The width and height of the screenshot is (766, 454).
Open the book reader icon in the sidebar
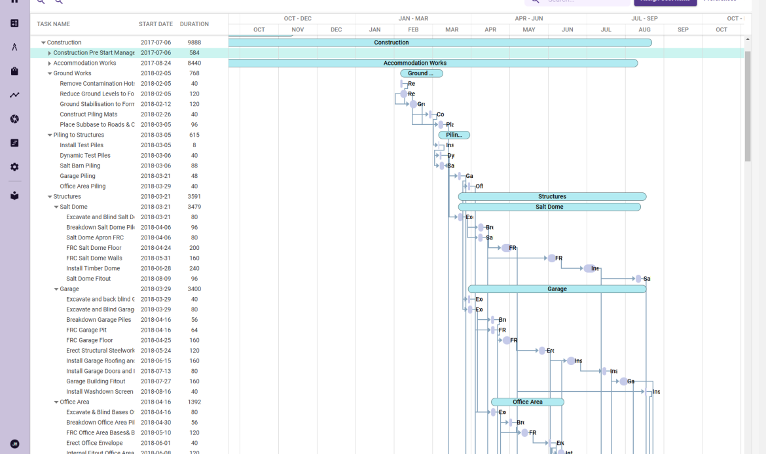(x=14, y=195)
